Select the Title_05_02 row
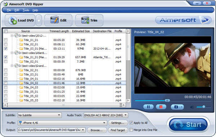This screenshot has width=216, height=137. pyautogui.click(x=64, y=96)
